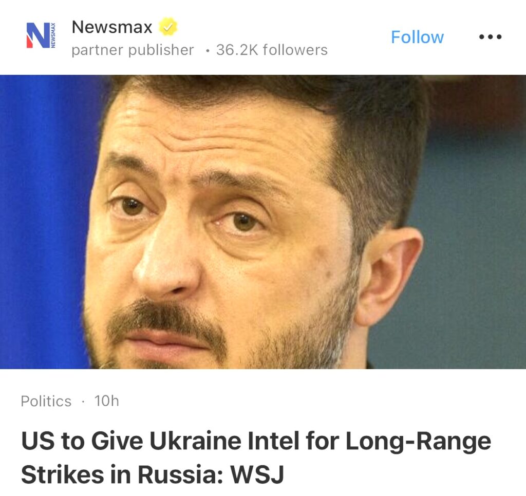Viewport: 526px width, 496px height.
Task: Open the three-dot more options menu
Action: coord(490,37)
